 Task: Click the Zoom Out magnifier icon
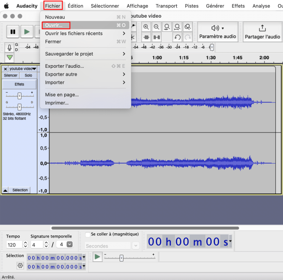[157, 27]
